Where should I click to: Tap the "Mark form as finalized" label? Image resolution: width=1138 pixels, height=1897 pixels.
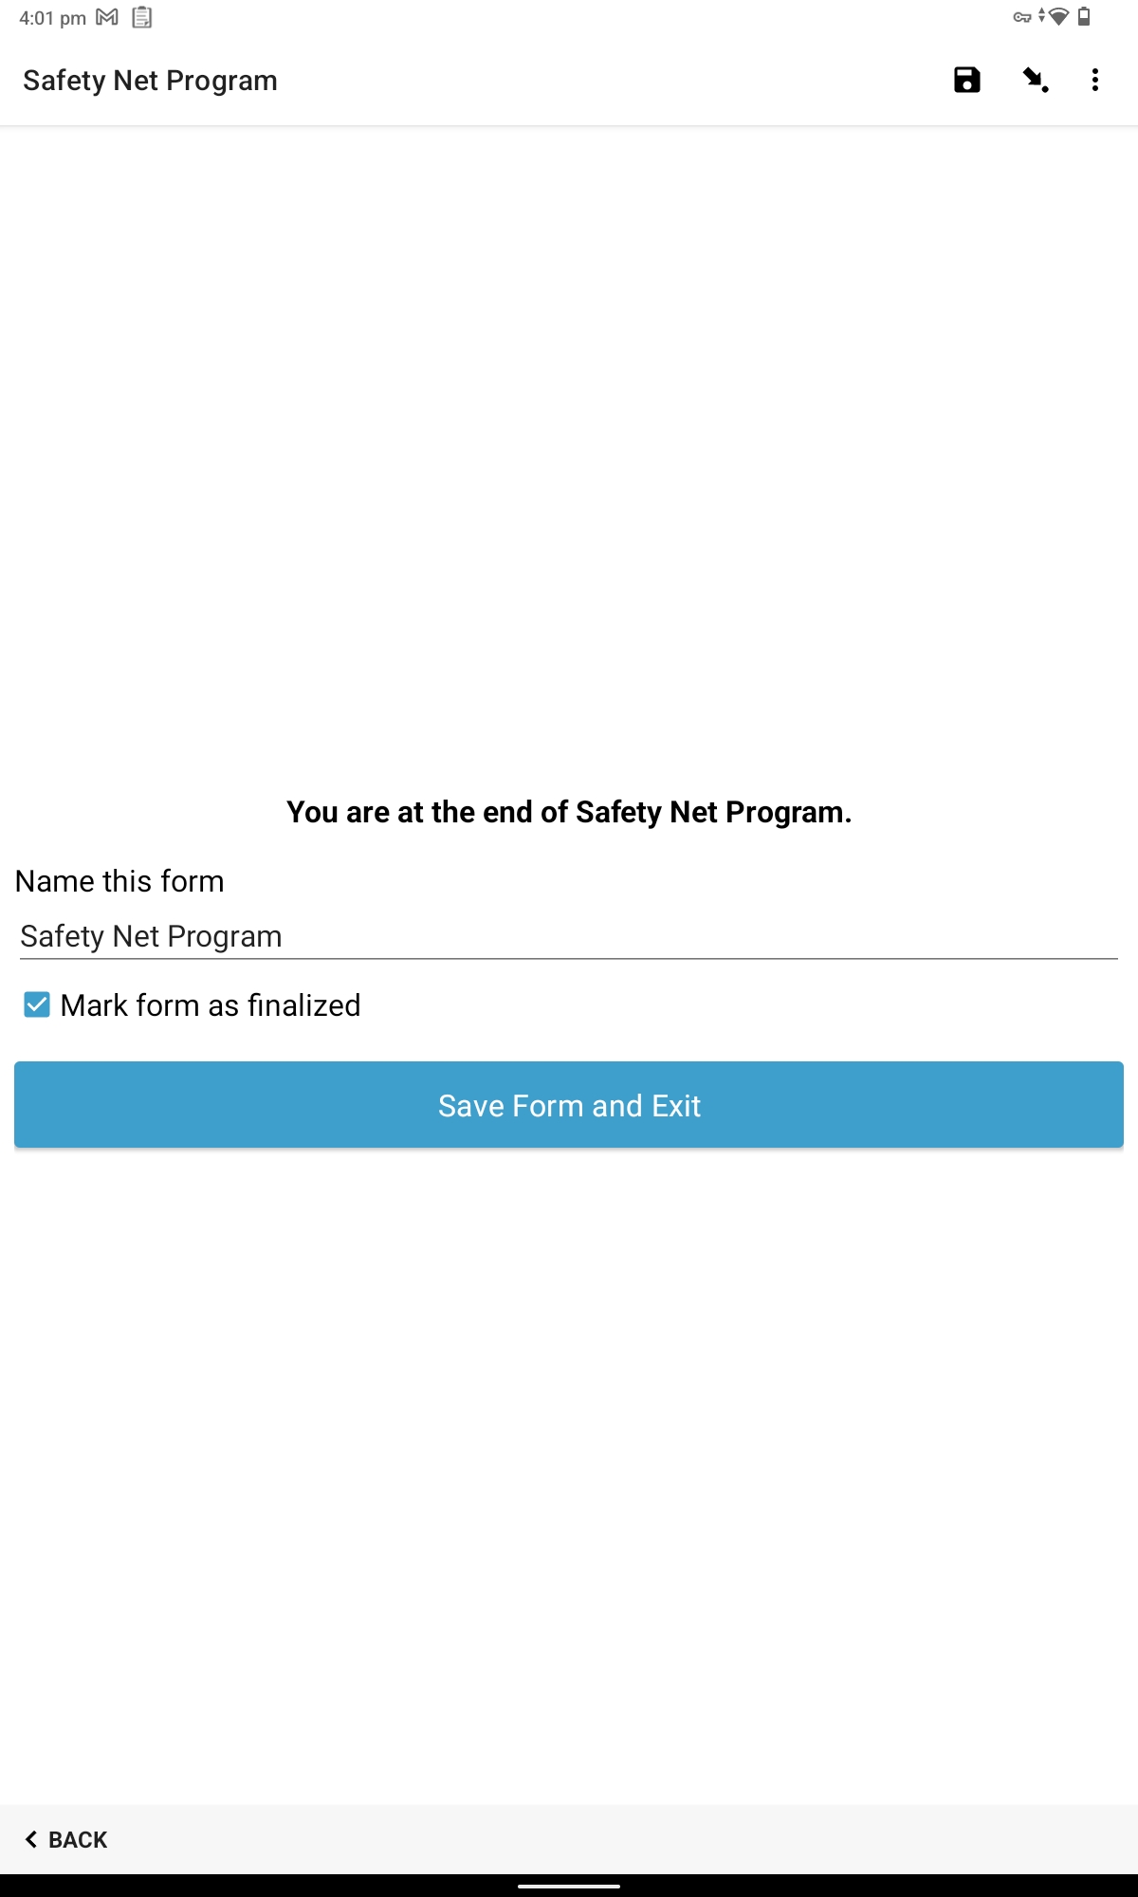[x=211, y=1005]
